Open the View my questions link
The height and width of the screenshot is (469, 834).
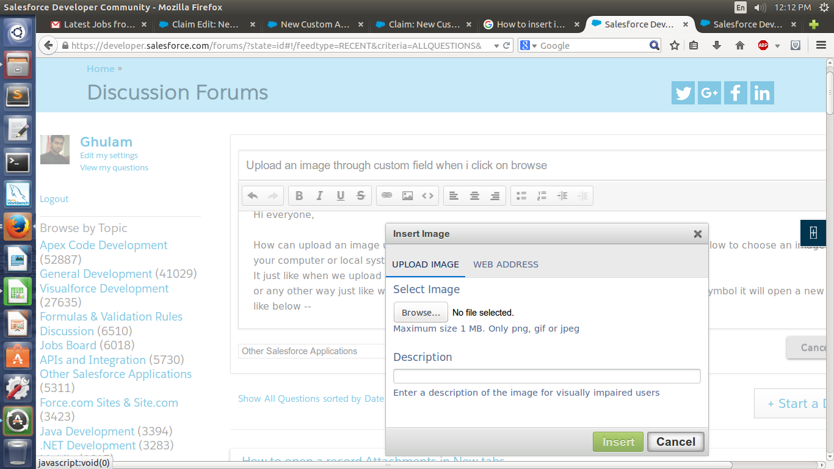pos(114,168)
